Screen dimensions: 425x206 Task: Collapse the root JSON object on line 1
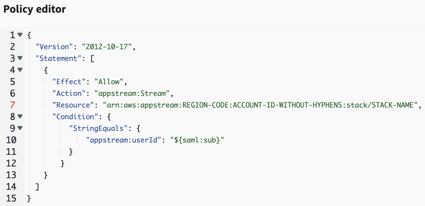20,35
